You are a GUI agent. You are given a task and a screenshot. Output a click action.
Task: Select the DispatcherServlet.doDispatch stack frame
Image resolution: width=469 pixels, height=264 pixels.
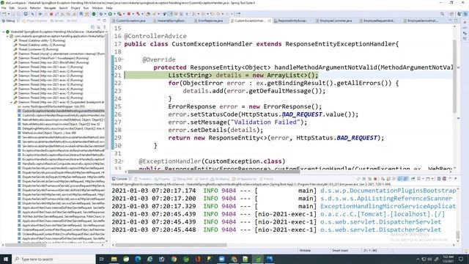pyautogui.click(x=61, y=177)
